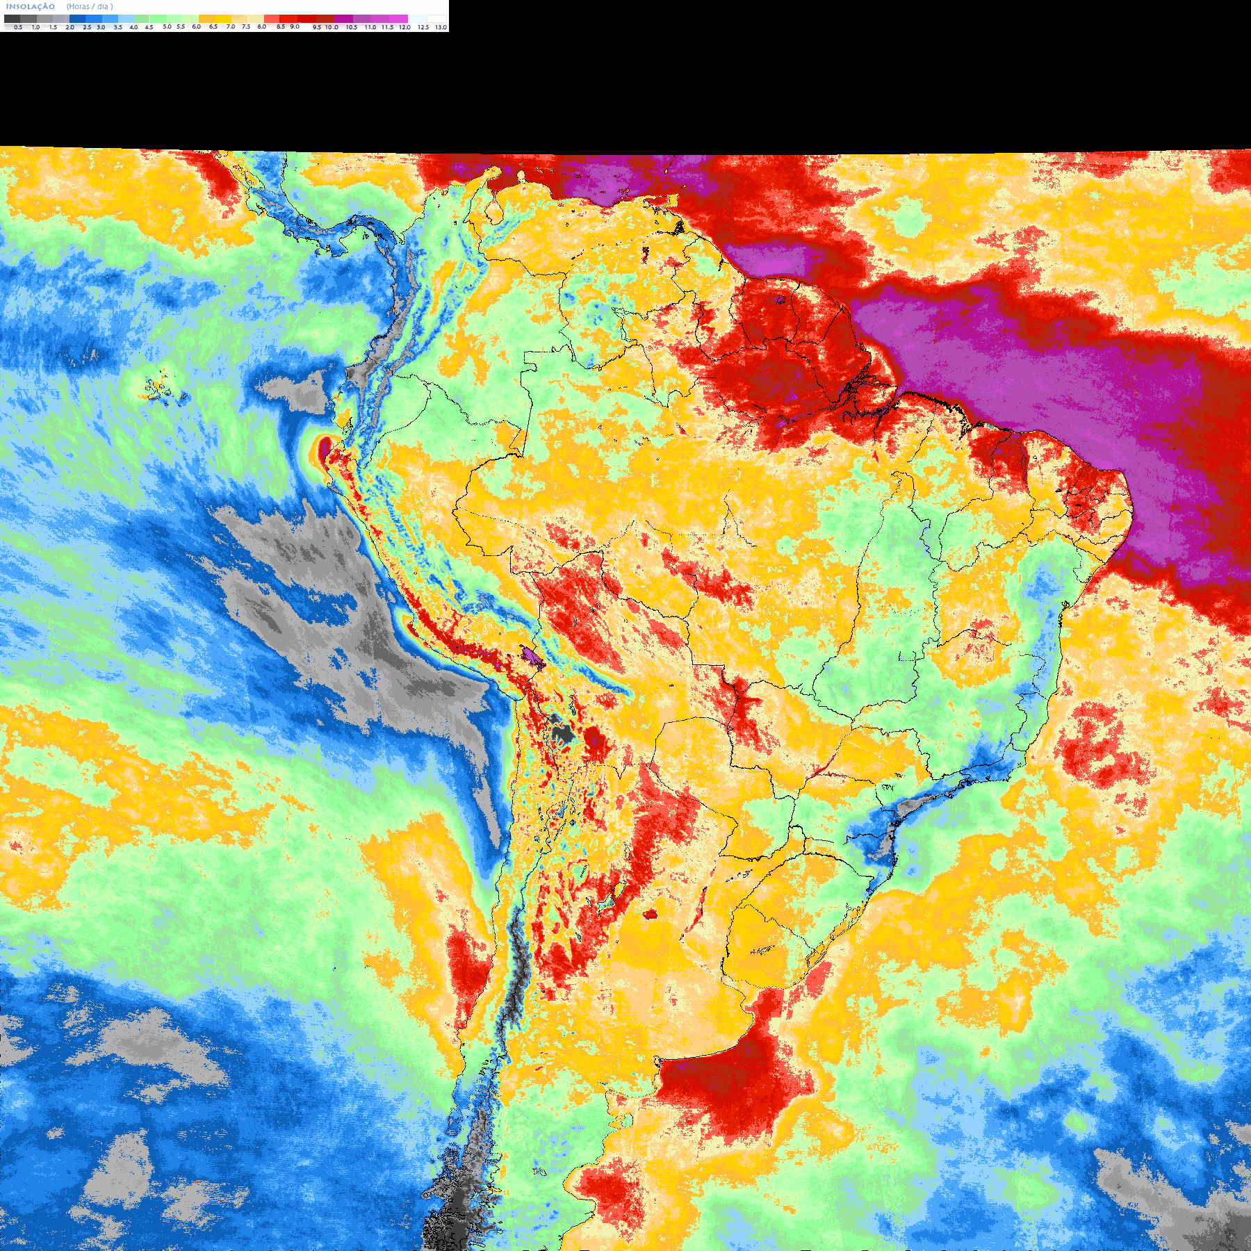
Task: Click the '8.0' scale label
Action: 262,26
